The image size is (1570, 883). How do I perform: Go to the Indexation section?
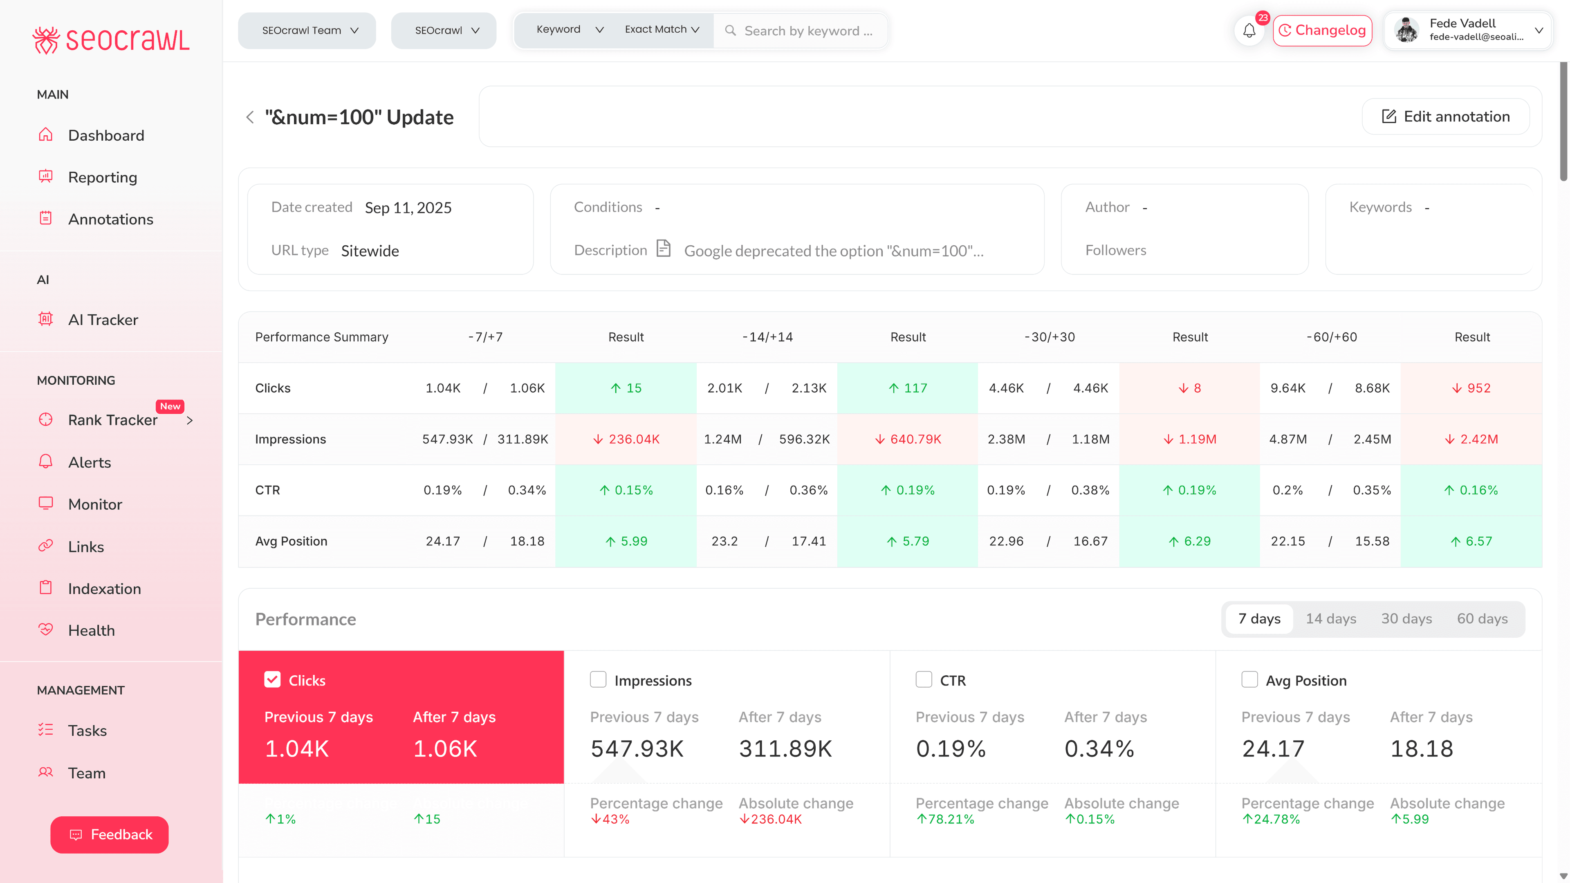pos(105,588)
